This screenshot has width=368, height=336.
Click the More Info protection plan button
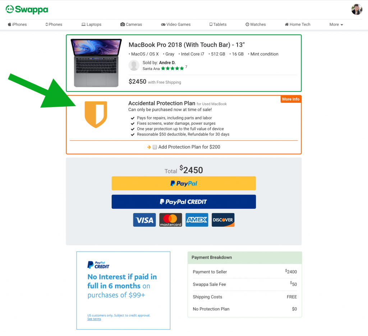tap(290, 99)
